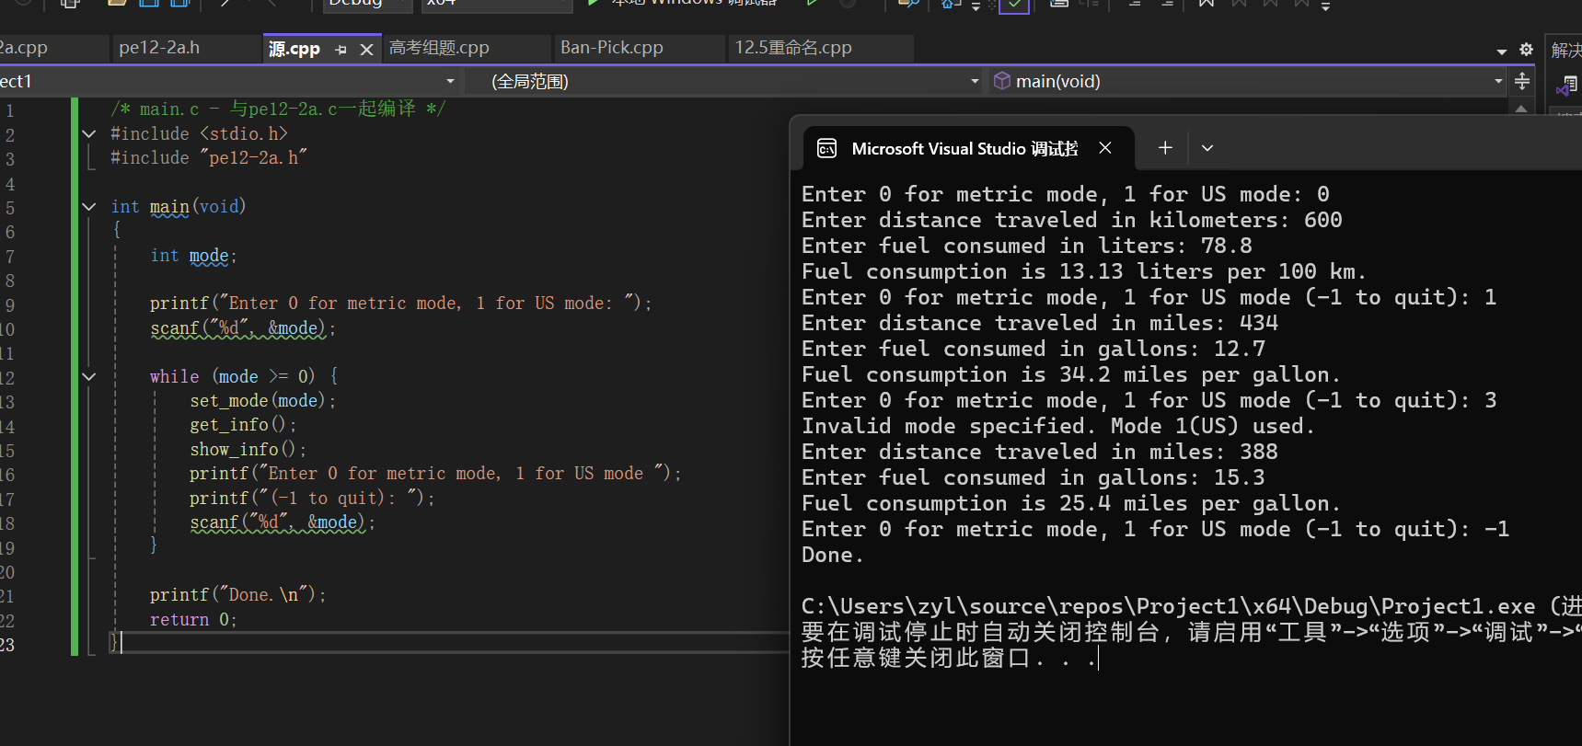Click the set_mode(mode); call
The width and height of the screenshot is (1582, 746).
point(262,401)
